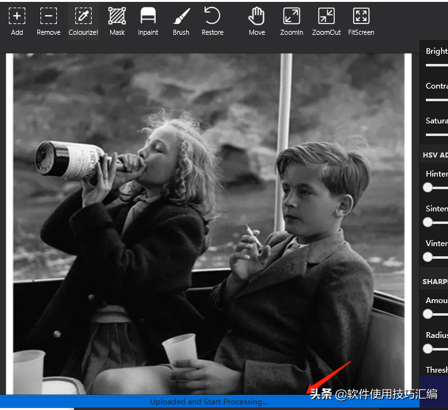Click the 'Uploaded and Start Processing' status bar

tap(209, 402)
